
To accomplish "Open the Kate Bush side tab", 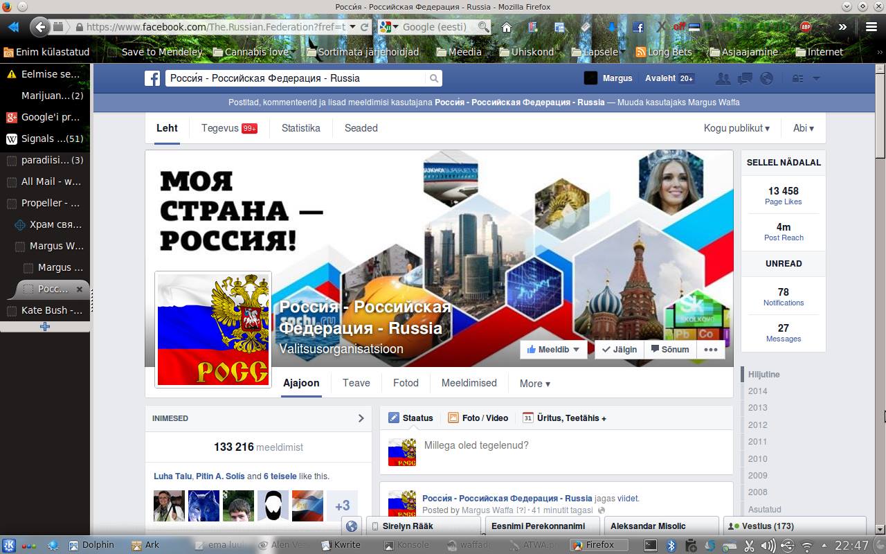I will (x=45, y=310).
